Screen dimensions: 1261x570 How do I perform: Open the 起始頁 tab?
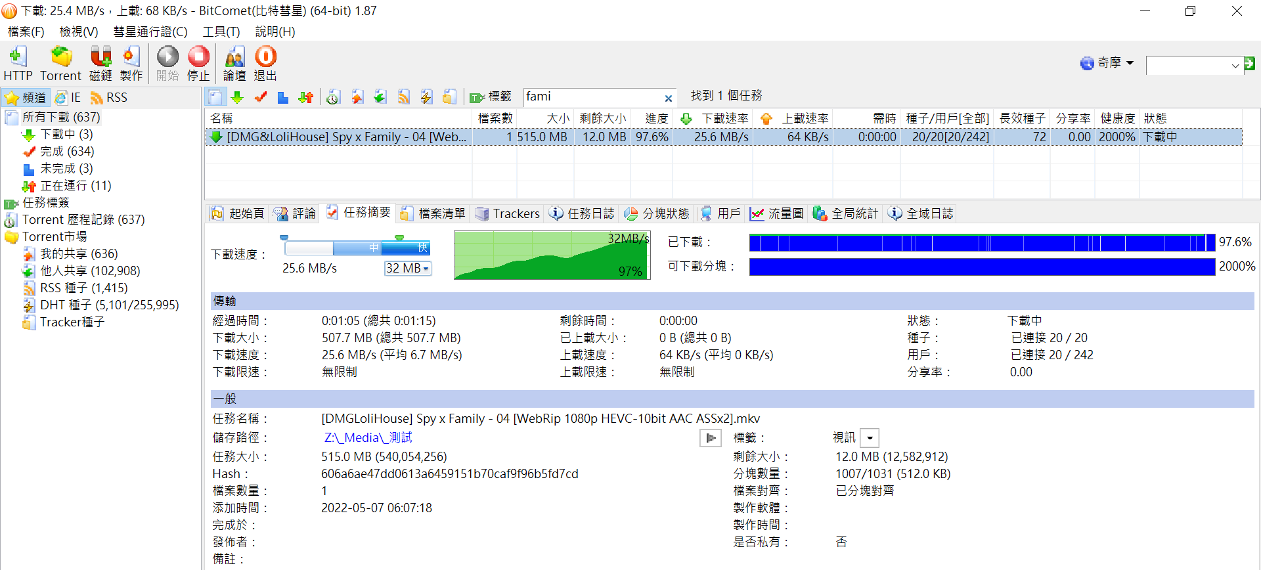pyautogui.click(x=238, y=213)
